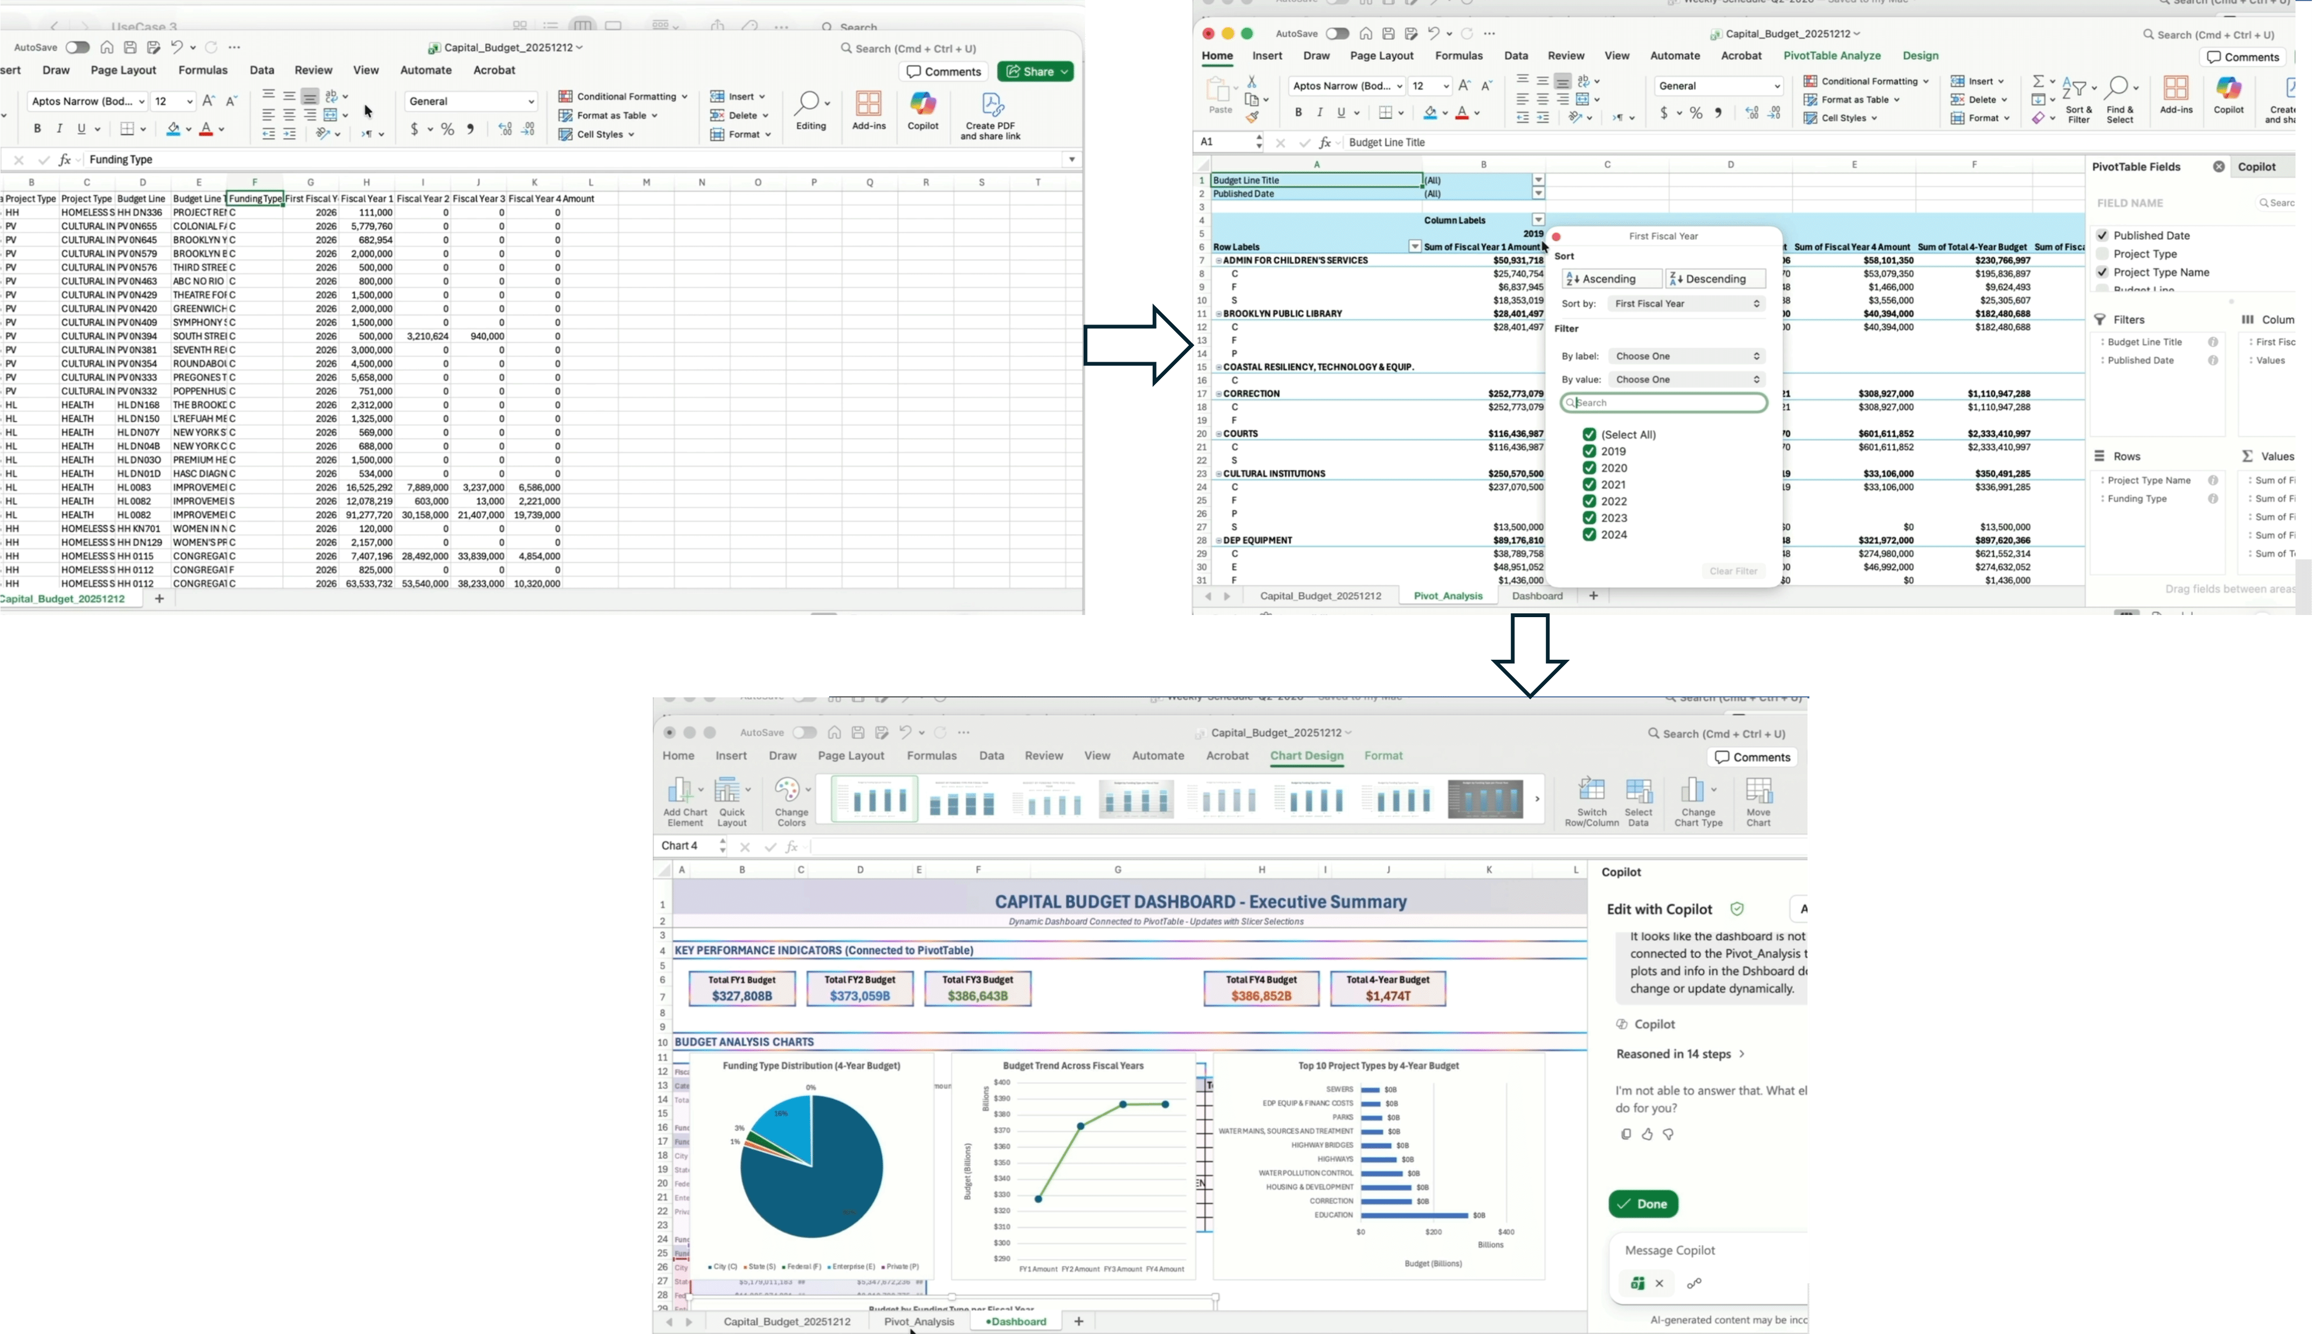Click the copy icon under the Copilot reply

tap(1626, 1134)
